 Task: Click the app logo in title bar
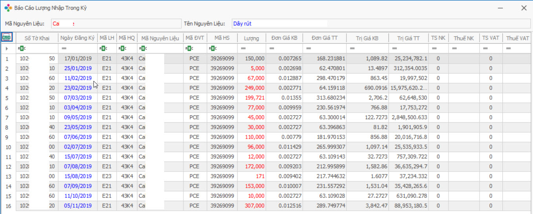(8, 8)
